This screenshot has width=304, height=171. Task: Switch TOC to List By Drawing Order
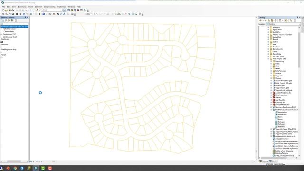tap(2, 20)
